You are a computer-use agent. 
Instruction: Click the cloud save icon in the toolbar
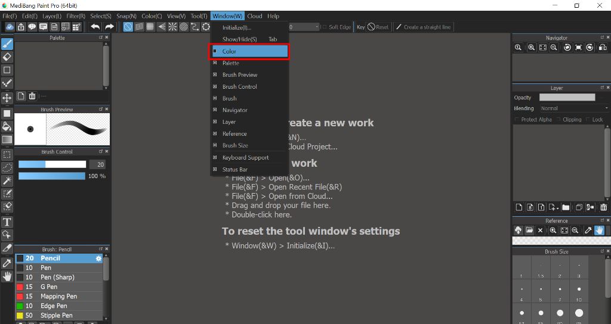click(10, 27)
